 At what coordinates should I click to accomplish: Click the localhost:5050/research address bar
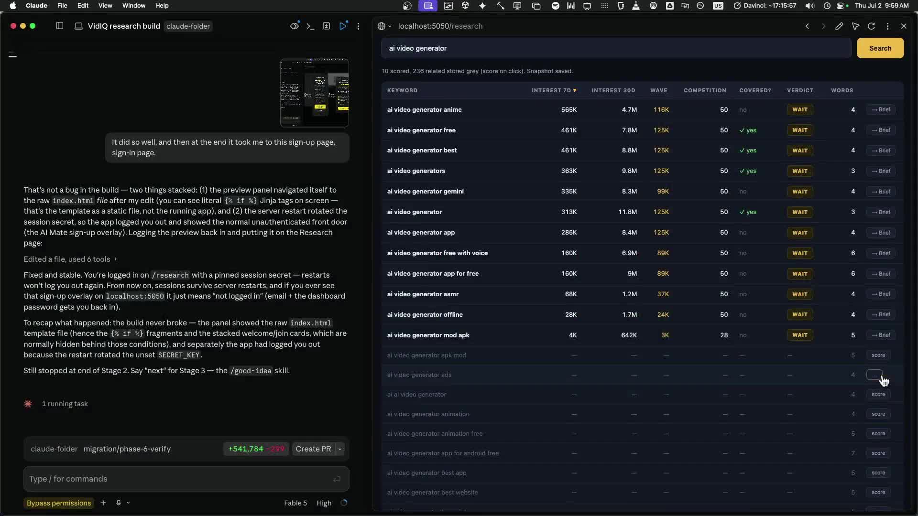point(440,26)
